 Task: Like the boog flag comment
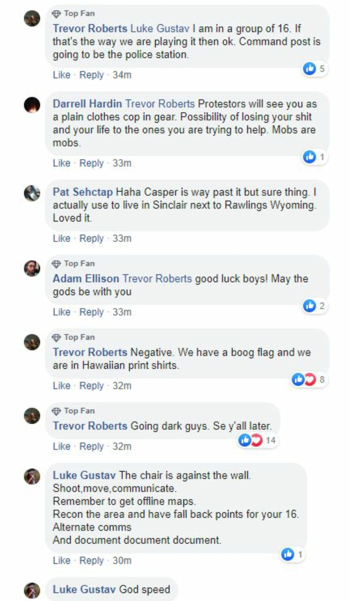(x=62, y=386)
